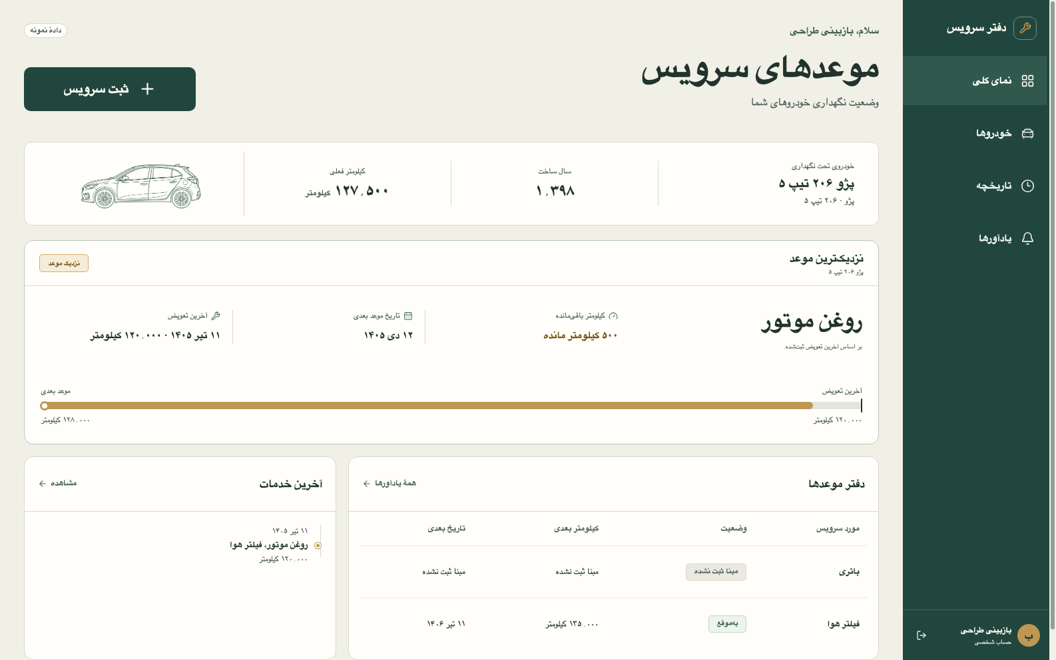Click the wrench logo icon in the sidebar
Screen dimensions: 1056x660
[x=1025, y=28]
